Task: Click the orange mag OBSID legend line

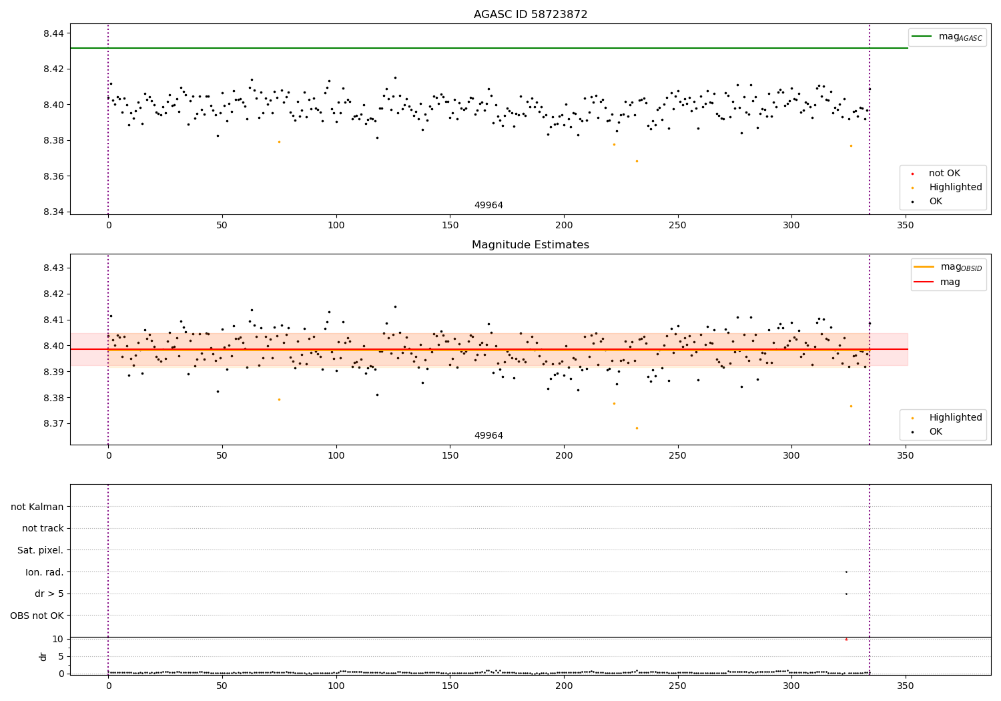Action: click(924, 267)
